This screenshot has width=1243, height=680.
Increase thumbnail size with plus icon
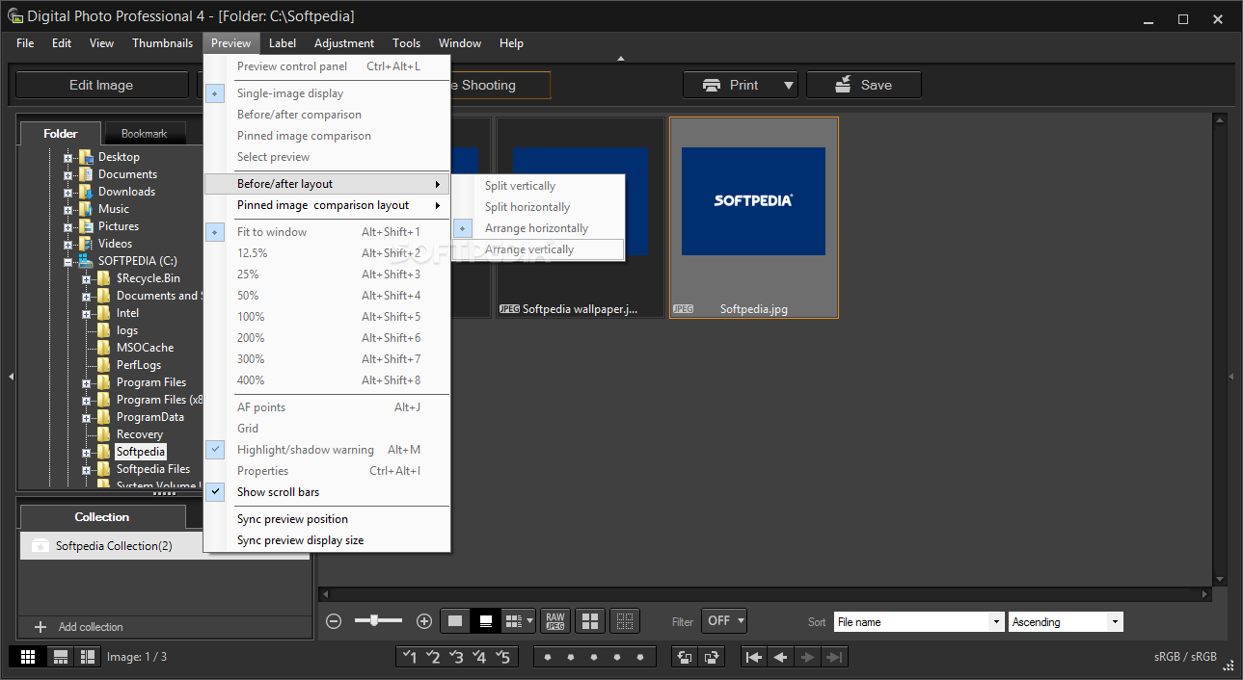423,621
